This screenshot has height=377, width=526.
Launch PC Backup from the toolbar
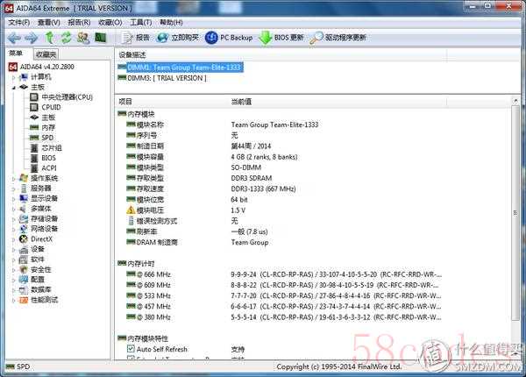click(x=229, y=38)
